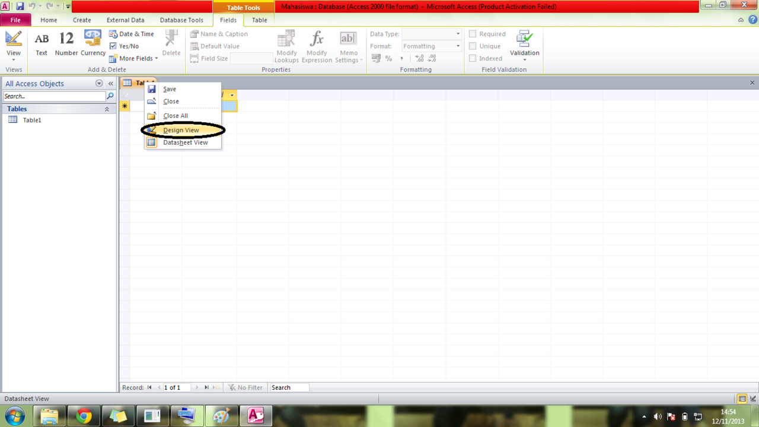The image size is (759, 427).
Task: Click Decrease Decimals icon
Action: tap(432, 59)
